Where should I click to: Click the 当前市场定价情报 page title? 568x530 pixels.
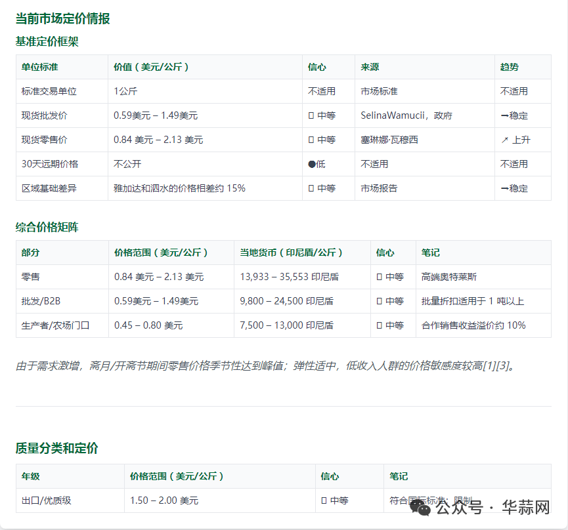pos(64,19)
